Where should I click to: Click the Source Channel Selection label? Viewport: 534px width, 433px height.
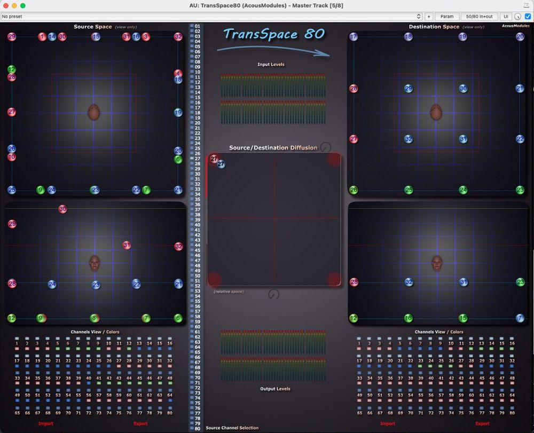tap(232, 428)
